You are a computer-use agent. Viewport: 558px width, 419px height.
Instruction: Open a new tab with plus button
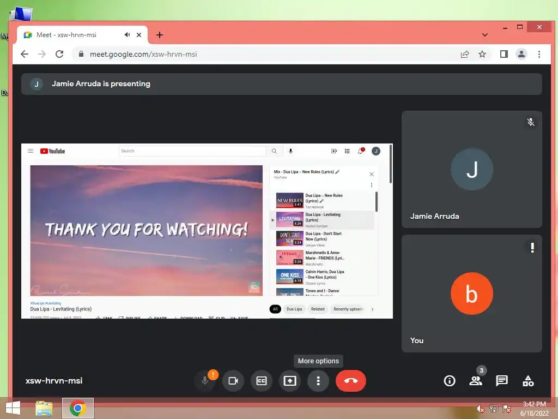pos(160,35)
